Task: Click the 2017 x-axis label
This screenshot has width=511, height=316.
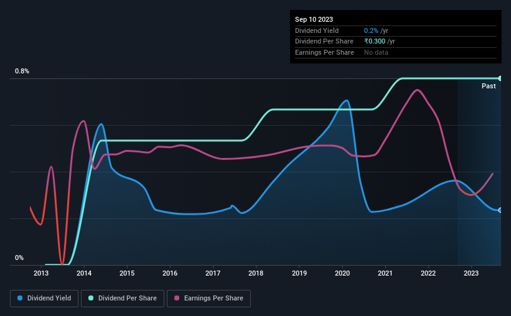Action: (x=213, y=273)
